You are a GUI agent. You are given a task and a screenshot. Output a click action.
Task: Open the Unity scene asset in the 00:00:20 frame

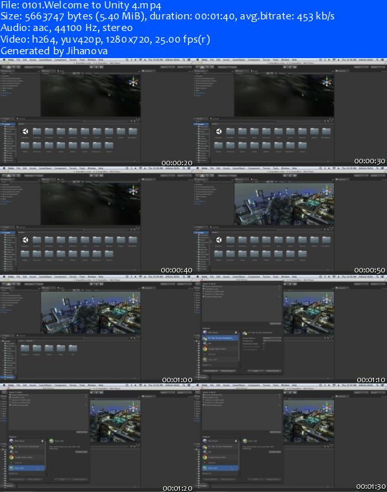25,132
